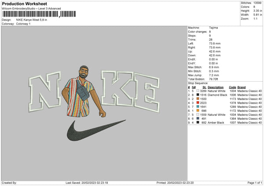Image resolution: width=264 pixels, height=186 pixels.
Task: Click the embroidered letter K in the preview
Action: tap(117, 88)
